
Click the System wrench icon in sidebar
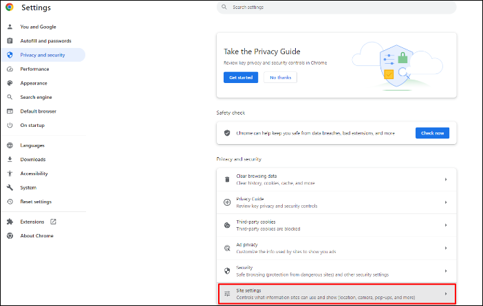10,187
